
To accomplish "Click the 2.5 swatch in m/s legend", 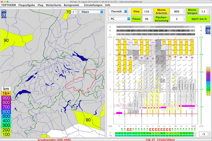I will (x=208, y=82).
